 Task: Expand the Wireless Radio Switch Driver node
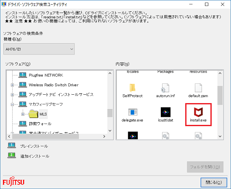12,85
